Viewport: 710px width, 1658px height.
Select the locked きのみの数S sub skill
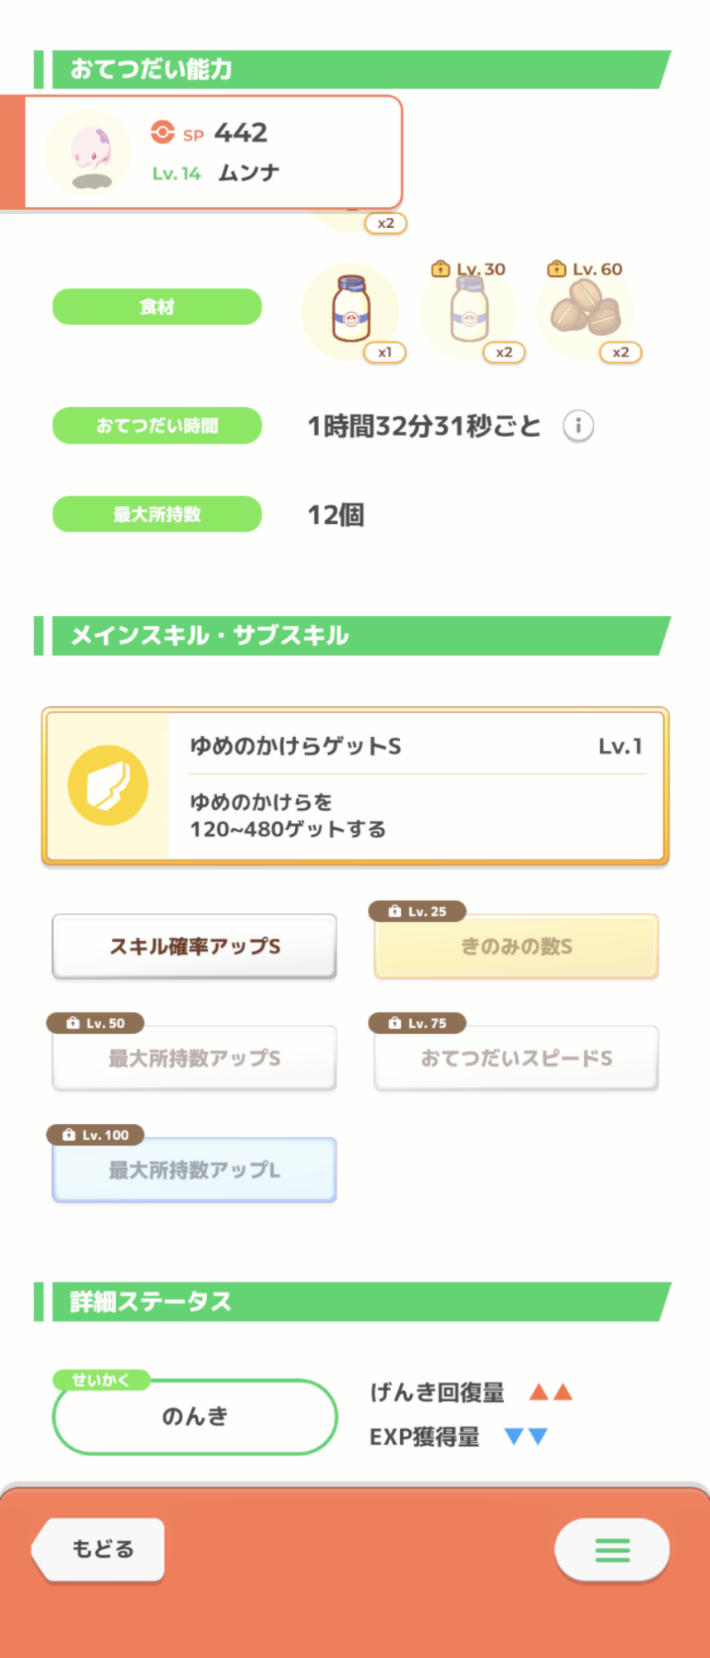click(x=516, y=947)
